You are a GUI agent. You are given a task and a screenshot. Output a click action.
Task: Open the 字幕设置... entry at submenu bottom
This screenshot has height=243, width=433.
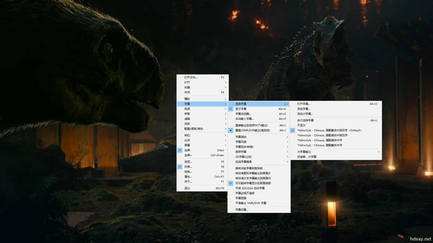coord(259,210)
